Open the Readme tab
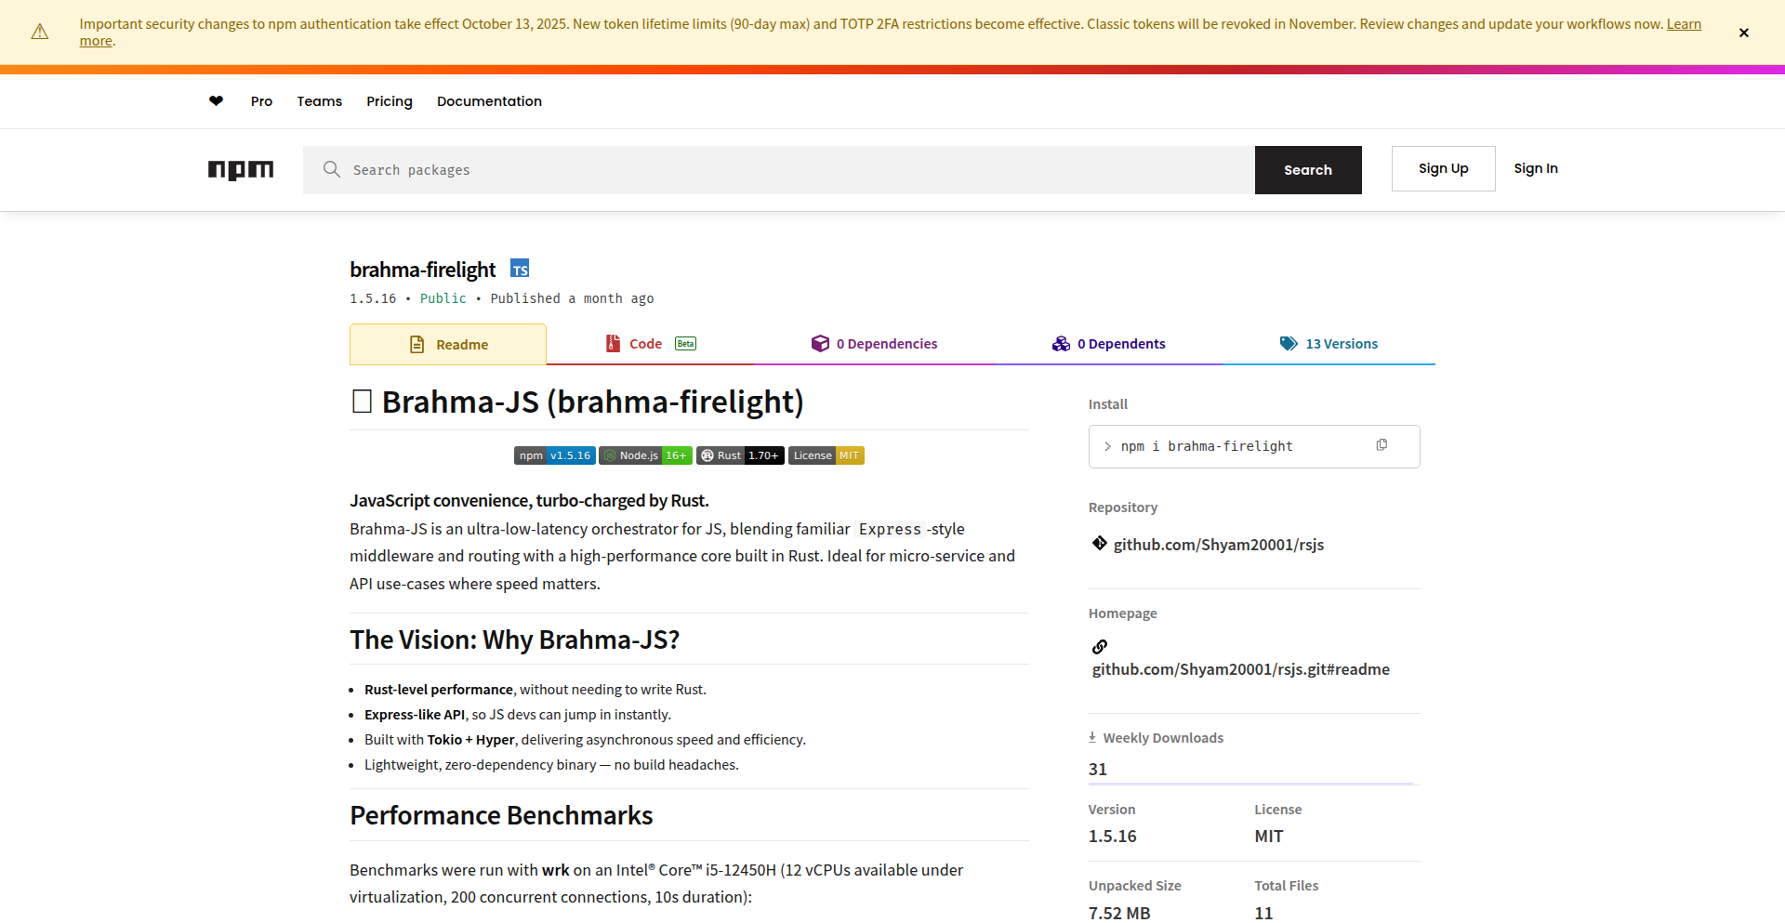The height and width of the screenshot is (923, 1785). (448, 345)
